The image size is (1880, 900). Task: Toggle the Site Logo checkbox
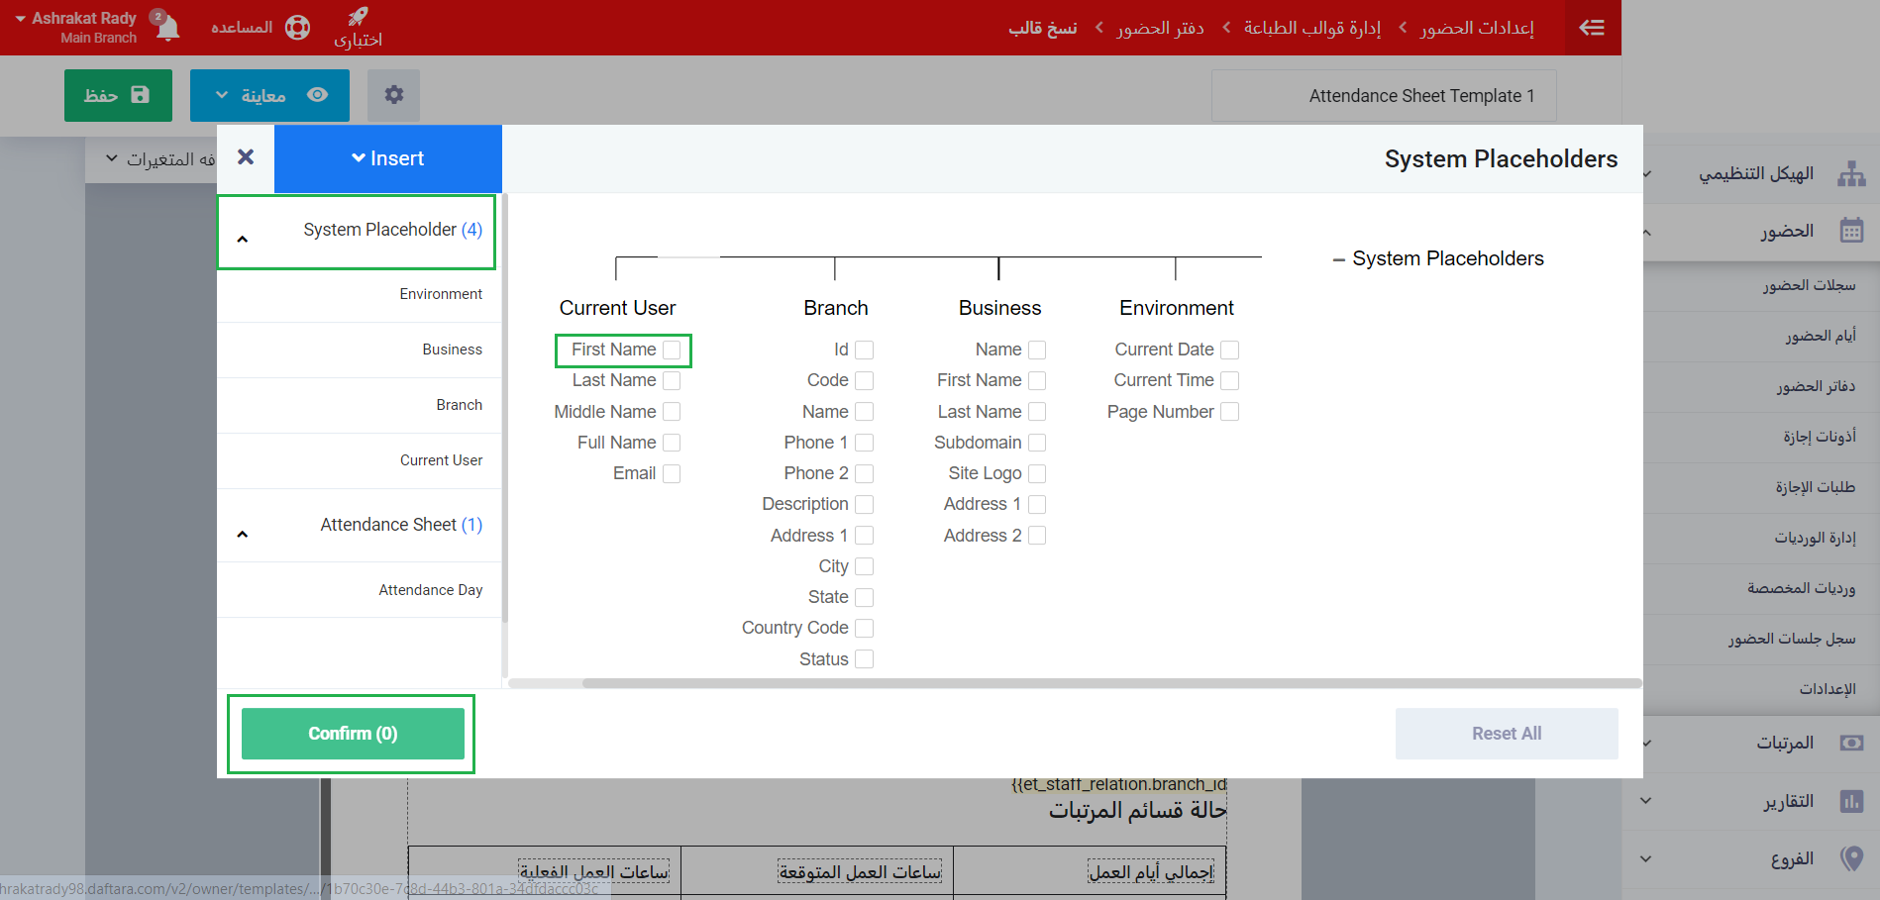pyautogui.click(x=1037, y=473)
